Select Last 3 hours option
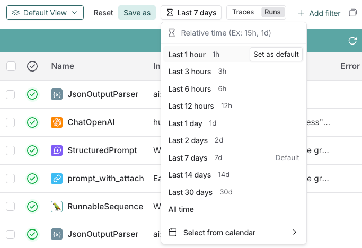The width and height of the screenshot is (362, 248). [x=234, y=72]
